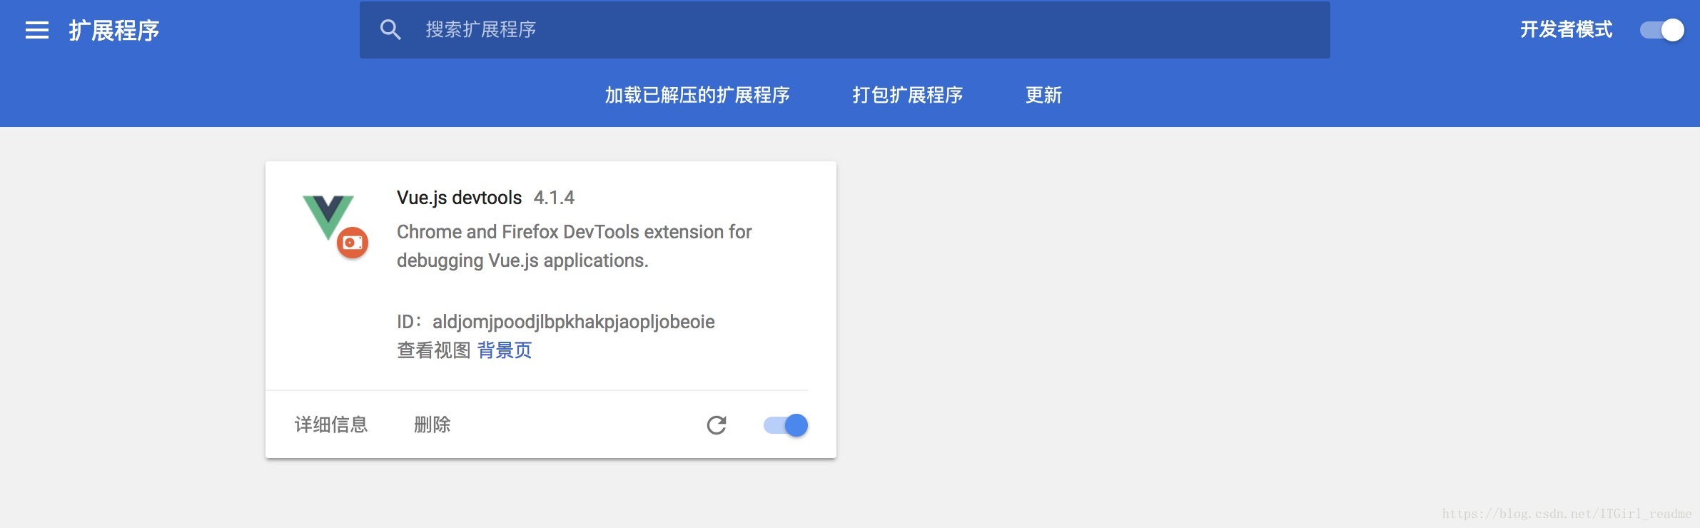The height and width of the screenshot is (528, 1700).
Task: Click the extension ID aldjomjpoodjlbpkhakpjaopljobeoie
Action: pos(574,322)
